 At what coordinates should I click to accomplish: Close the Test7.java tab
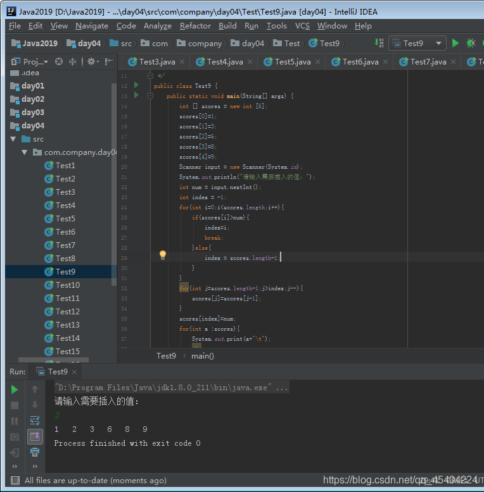click(453, 62)
